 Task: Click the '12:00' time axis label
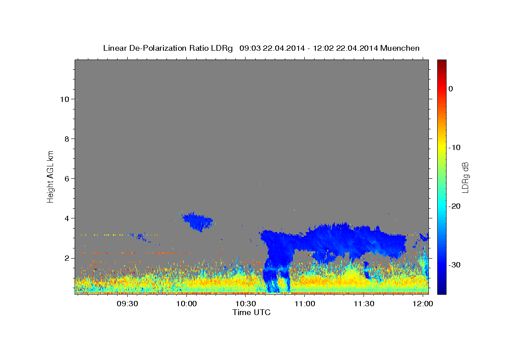[423, 304]
